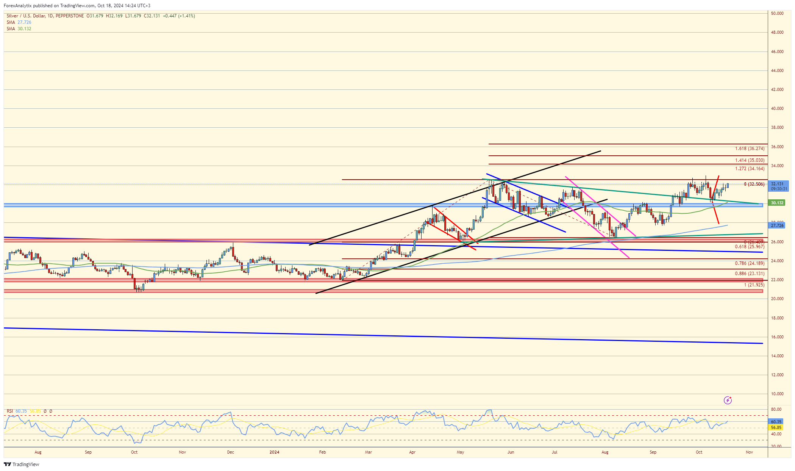Click the 48.000 price axis label

[777, 33]
